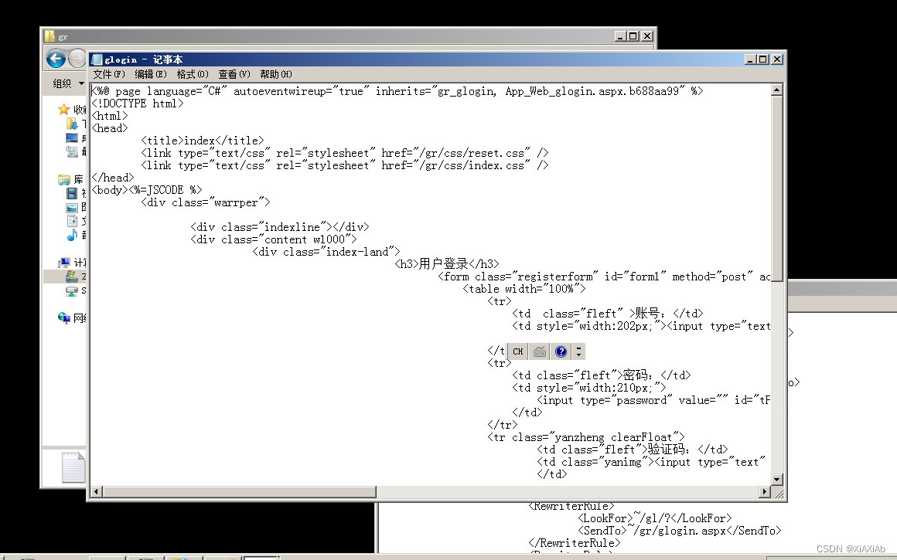Open the 帮助(H) menu in Notepad
This screenshot has height=560, width=897.
click(276, 74)
